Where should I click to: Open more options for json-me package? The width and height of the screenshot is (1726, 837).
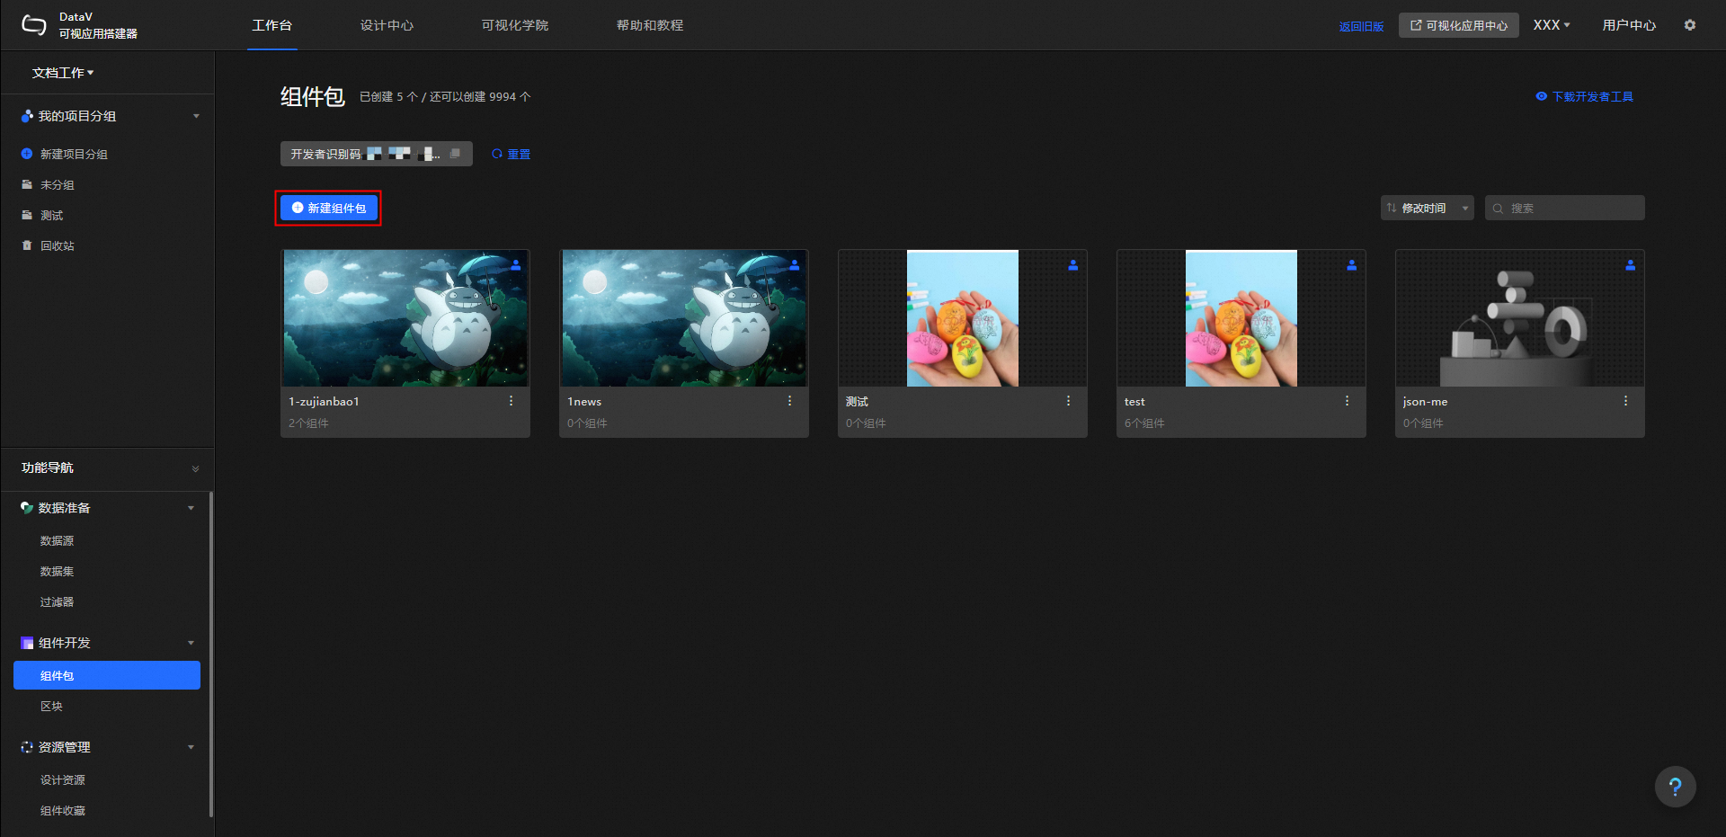(1626, 401)
